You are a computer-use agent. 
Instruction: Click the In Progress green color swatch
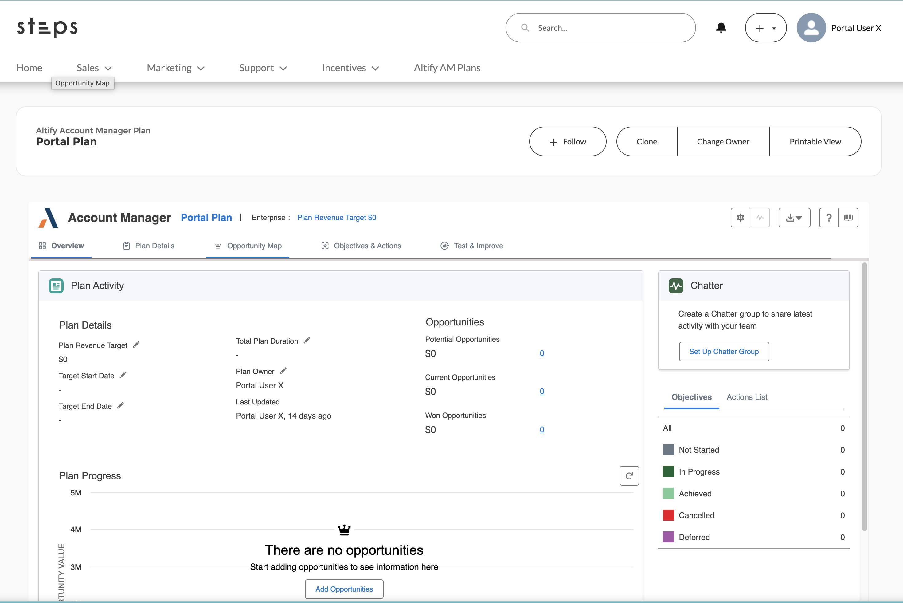[668, 471]
